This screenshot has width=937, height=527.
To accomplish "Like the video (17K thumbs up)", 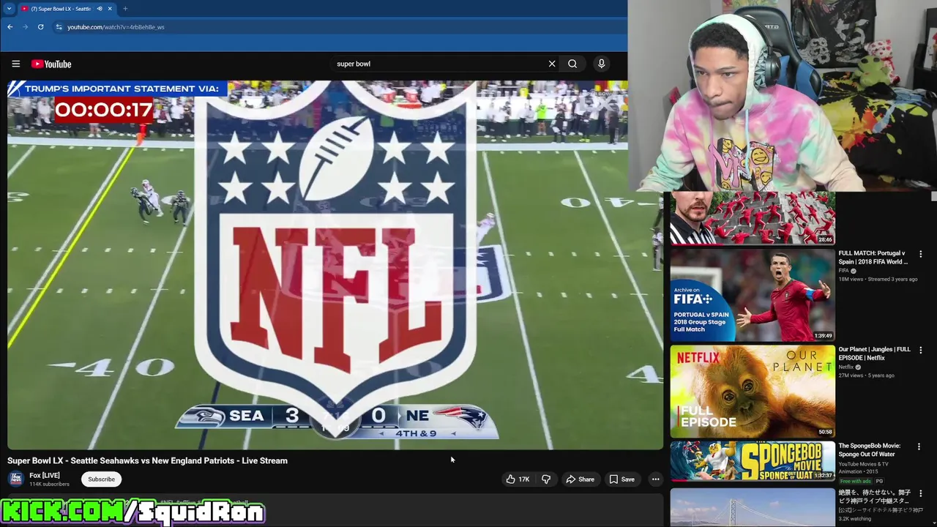I will [x=518, y=479].
